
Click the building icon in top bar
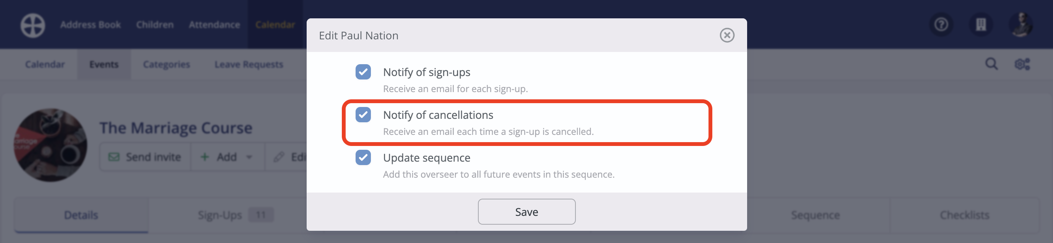[981, 25]
